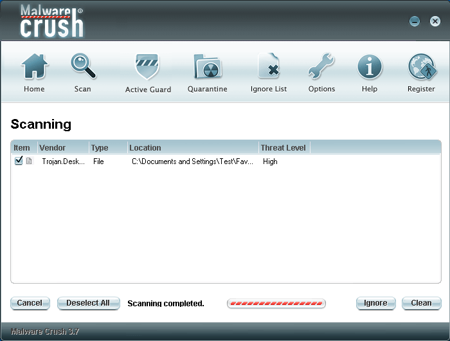This screenshot has height=341, width=450.
Task: Click the Clean button
Action: (421, 303)
